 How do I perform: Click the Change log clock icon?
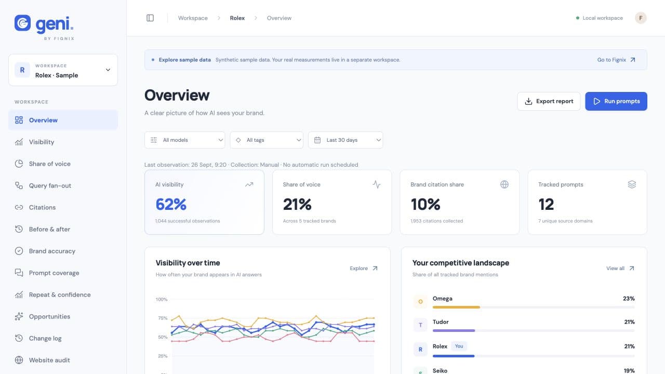point(19,338)
